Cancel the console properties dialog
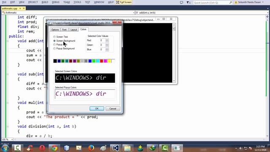Viewport: 270px width, 152px height. click(113, 109)
